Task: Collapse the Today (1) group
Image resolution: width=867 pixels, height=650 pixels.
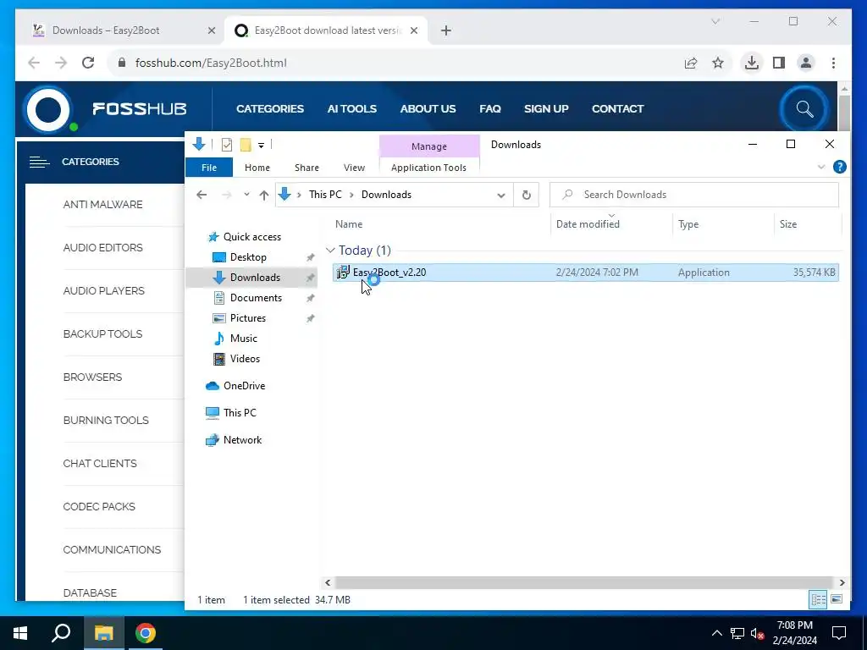Action: (331, 251)
